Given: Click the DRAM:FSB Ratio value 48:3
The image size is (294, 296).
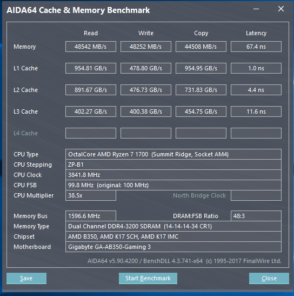Looking at the screenshot, I should [x=256, y=216].
